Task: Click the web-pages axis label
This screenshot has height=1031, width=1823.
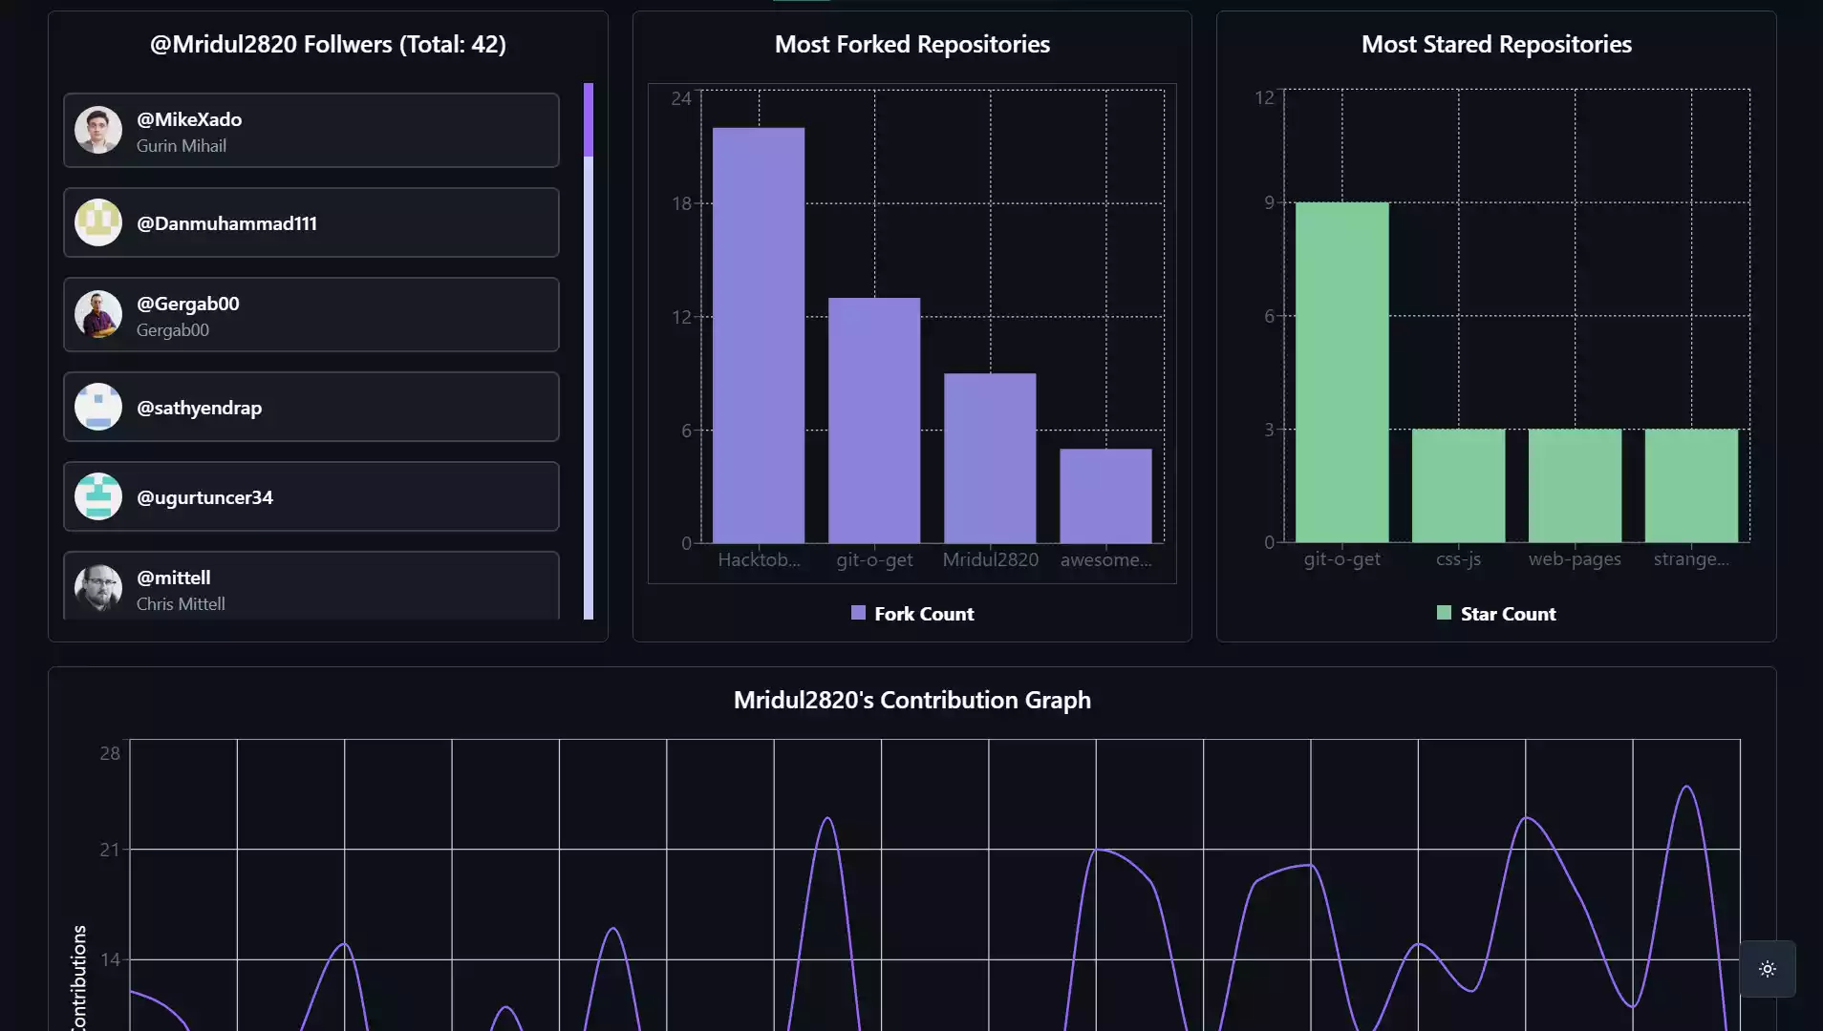Action: coord(1575,558)
